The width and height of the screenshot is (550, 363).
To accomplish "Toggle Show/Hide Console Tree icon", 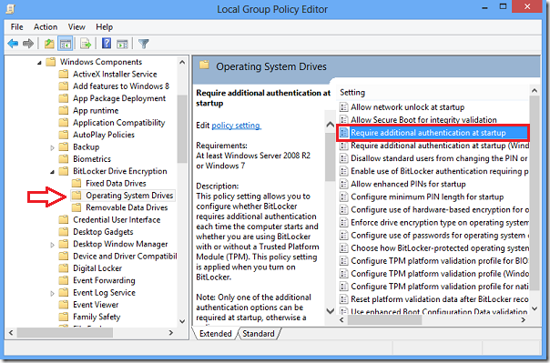I will point(66,44).
